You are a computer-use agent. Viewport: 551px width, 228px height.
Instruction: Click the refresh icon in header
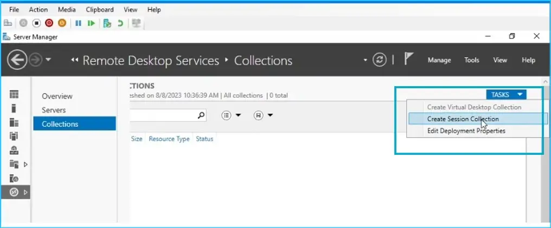click(380, 60)
